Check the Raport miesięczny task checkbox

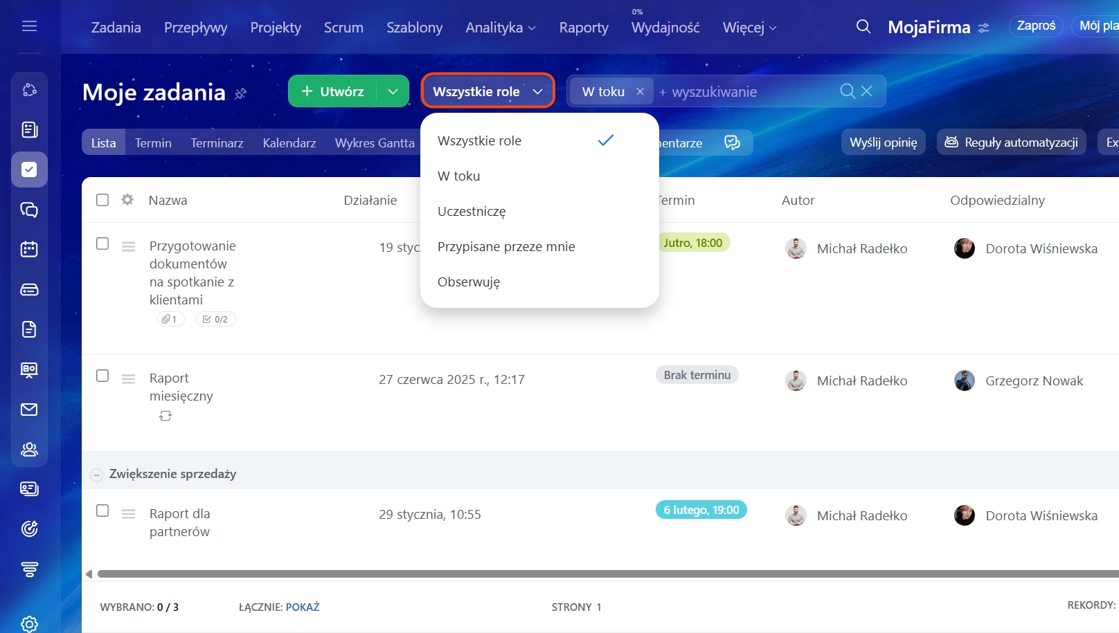102,376
